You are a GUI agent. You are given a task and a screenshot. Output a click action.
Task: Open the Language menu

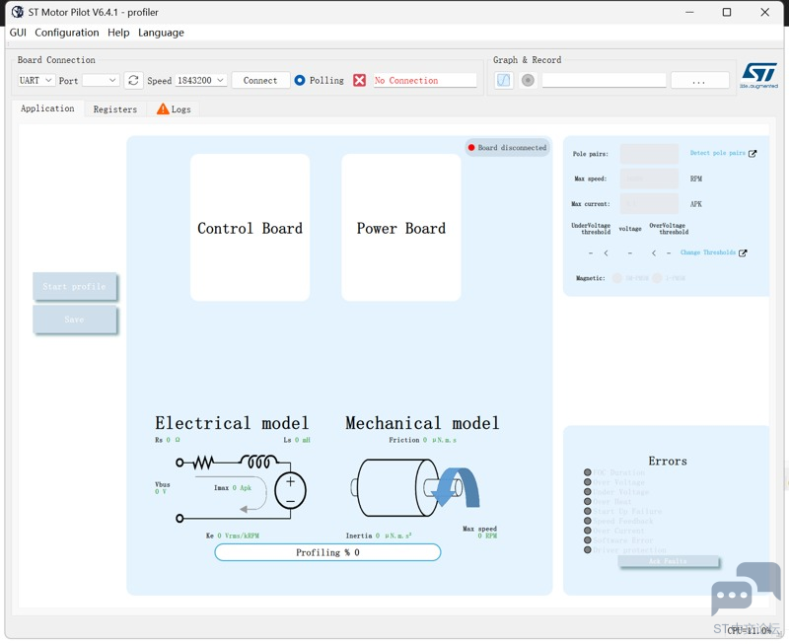[161, 33]
